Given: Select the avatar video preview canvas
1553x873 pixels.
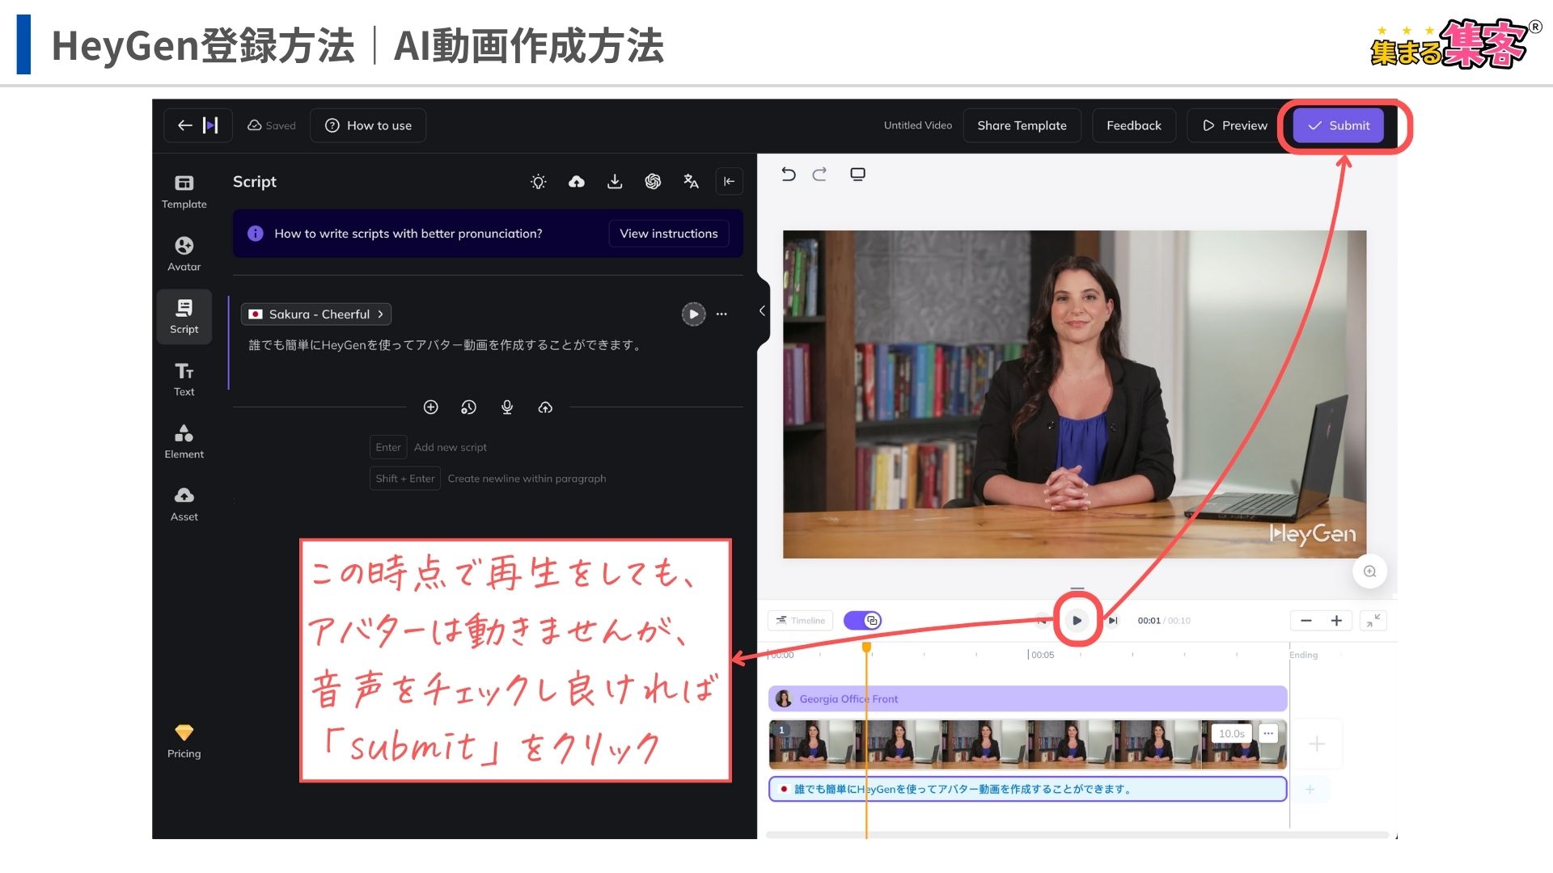Looking at the screenshot, I should tap(1074, 394).
